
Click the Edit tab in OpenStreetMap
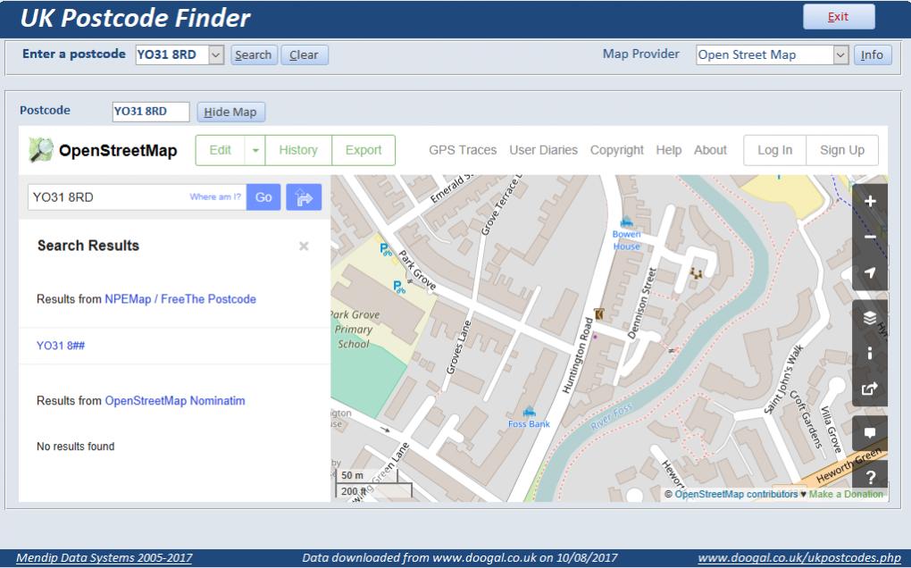pos(221,150)
